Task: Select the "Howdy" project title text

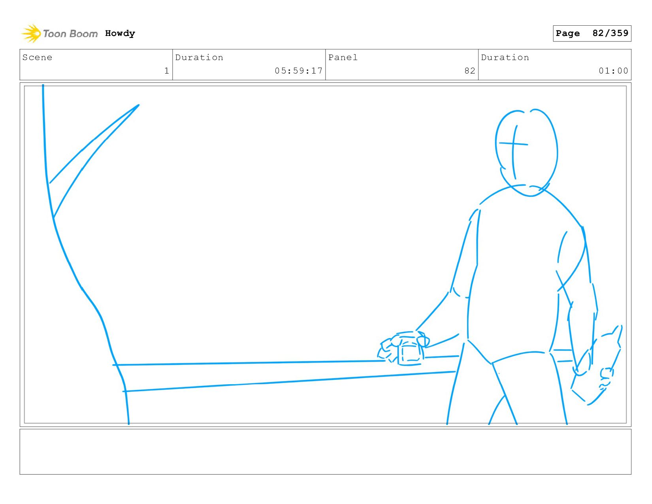Action: point(120,34)
